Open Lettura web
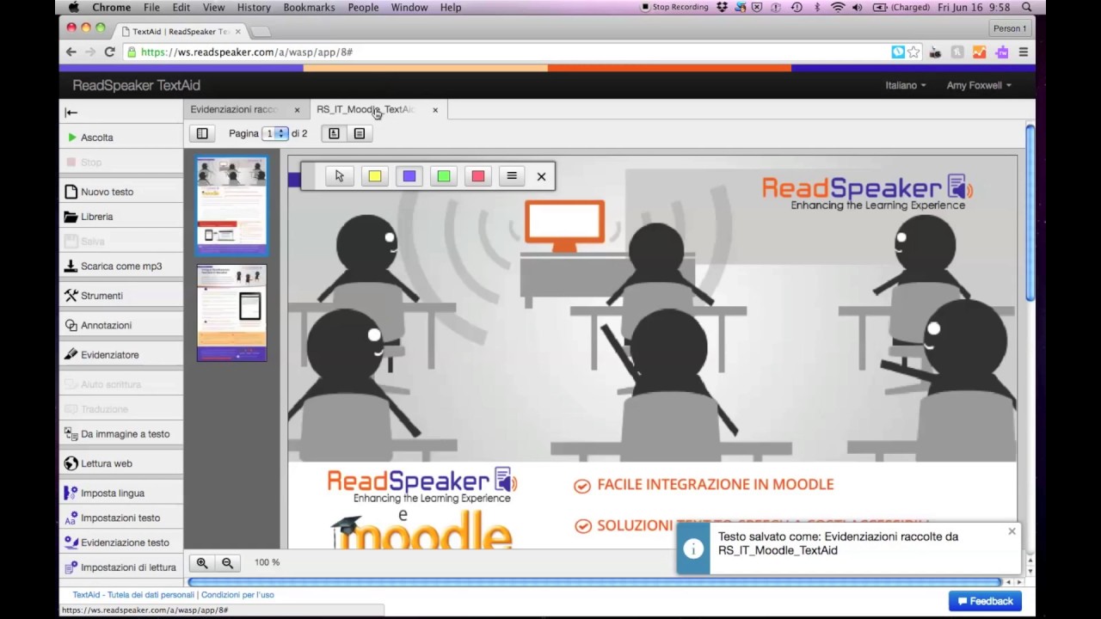Screen dimensions: 1101x619 [x=120, y=463]
